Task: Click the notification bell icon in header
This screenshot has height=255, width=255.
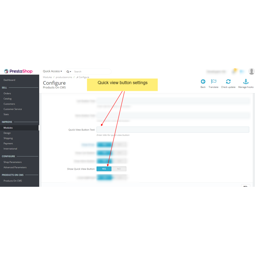Action: click(235, 71)
